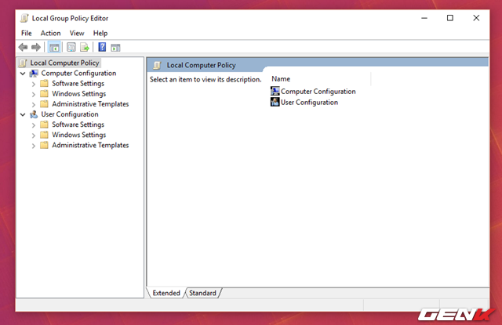Click Computer Configuration icon in the right pane list
Viewport: 502px width, 325px height.
coord(275,91)
